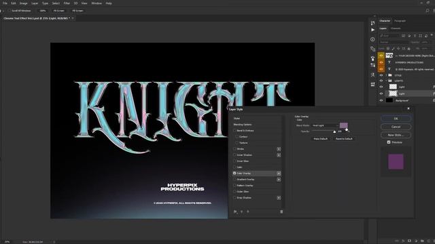Filter layers by pixel layer icon
Screen dimensions: 435x244
pyautogui.click(x=403, y=36)
